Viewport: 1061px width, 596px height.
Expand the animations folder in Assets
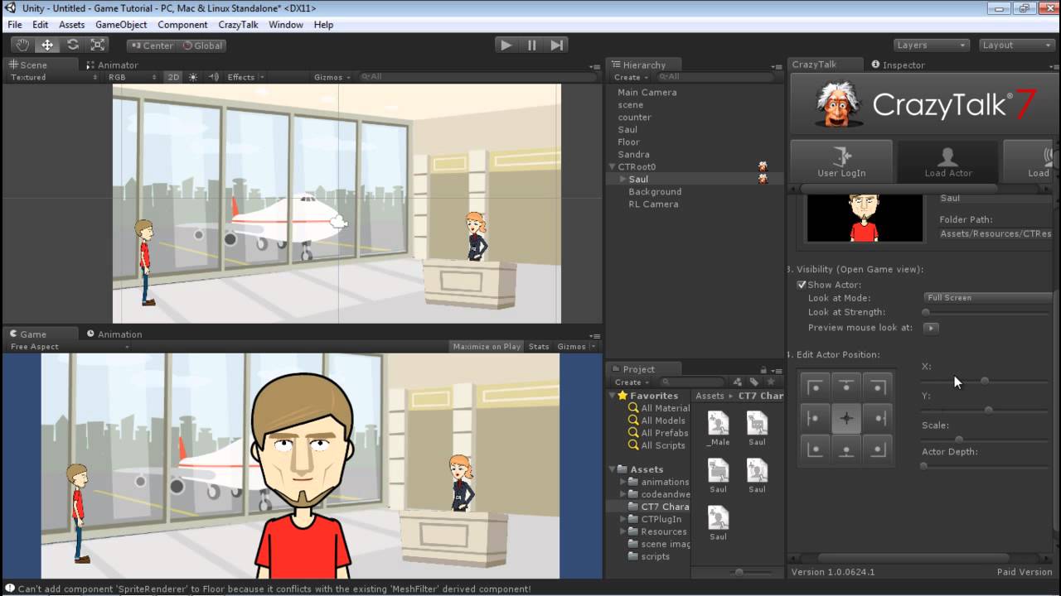point(623,482)
